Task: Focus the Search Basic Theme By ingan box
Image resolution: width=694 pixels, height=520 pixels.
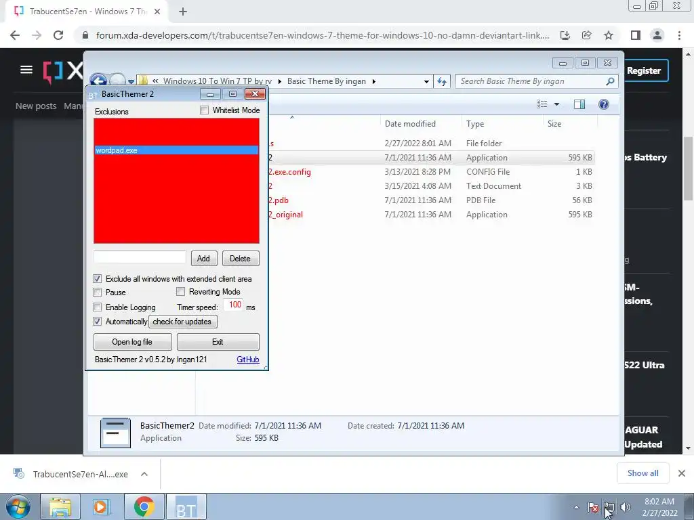Action: coord(530,81)
